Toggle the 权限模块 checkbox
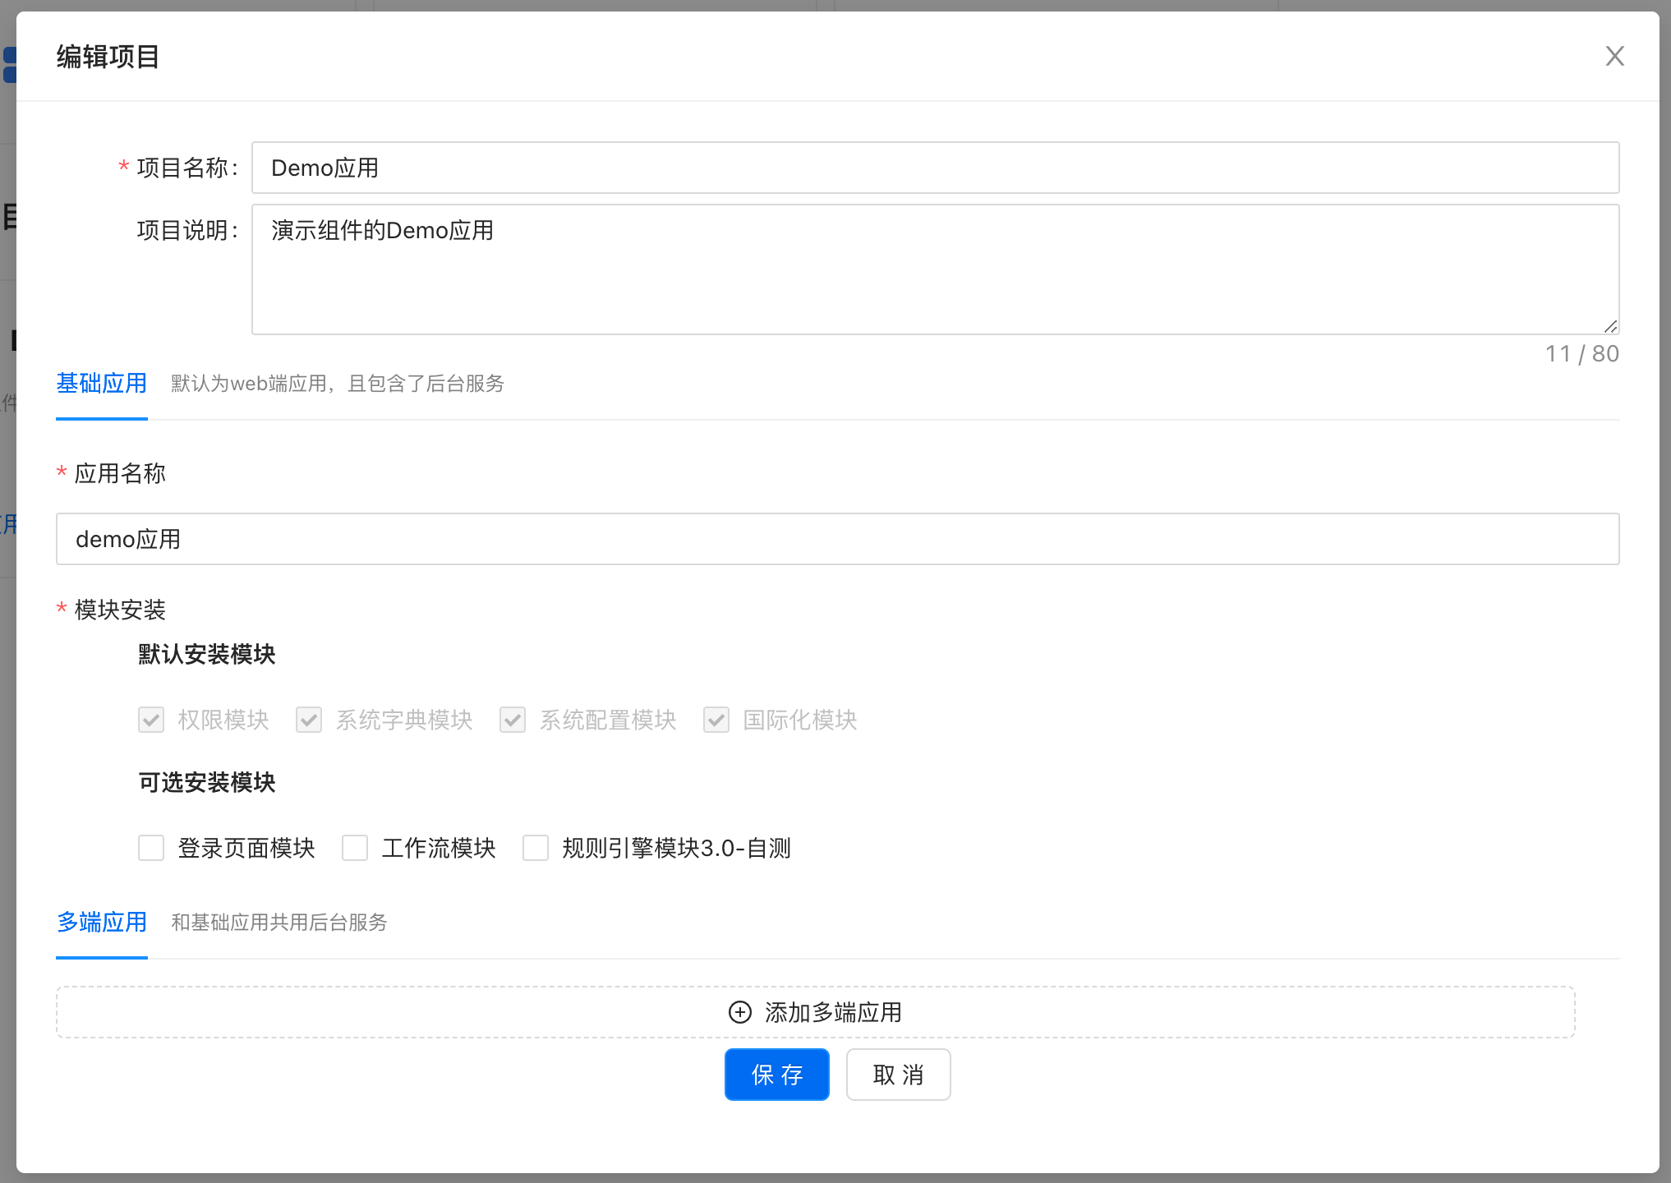Image resolution: width=1671 pixels, height=1183 pixels. point(151,720)
